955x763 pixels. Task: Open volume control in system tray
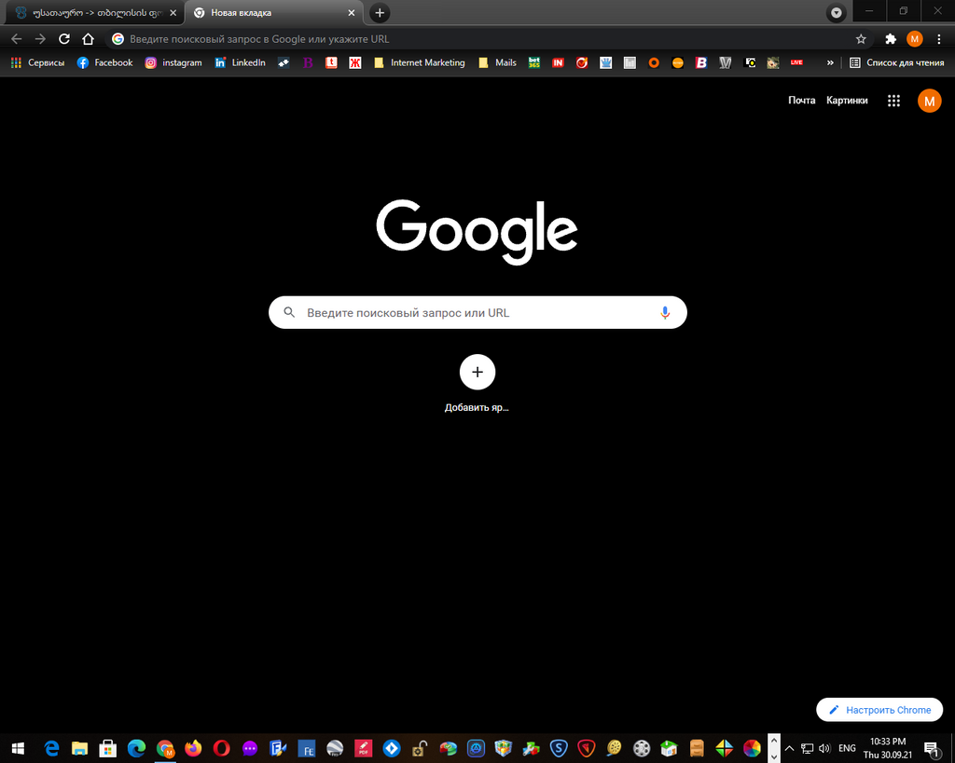[824, 748]
